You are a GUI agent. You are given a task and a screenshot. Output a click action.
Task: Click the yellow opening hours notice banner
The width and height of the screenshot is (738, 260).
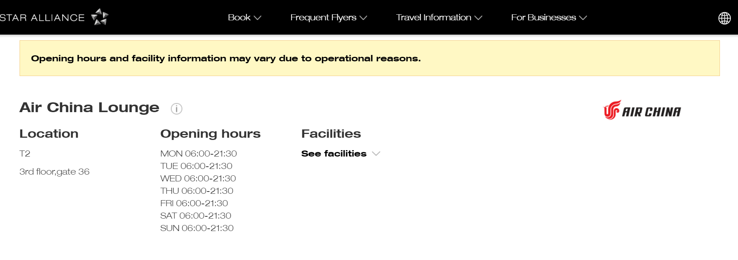click(x=369, y=58)
